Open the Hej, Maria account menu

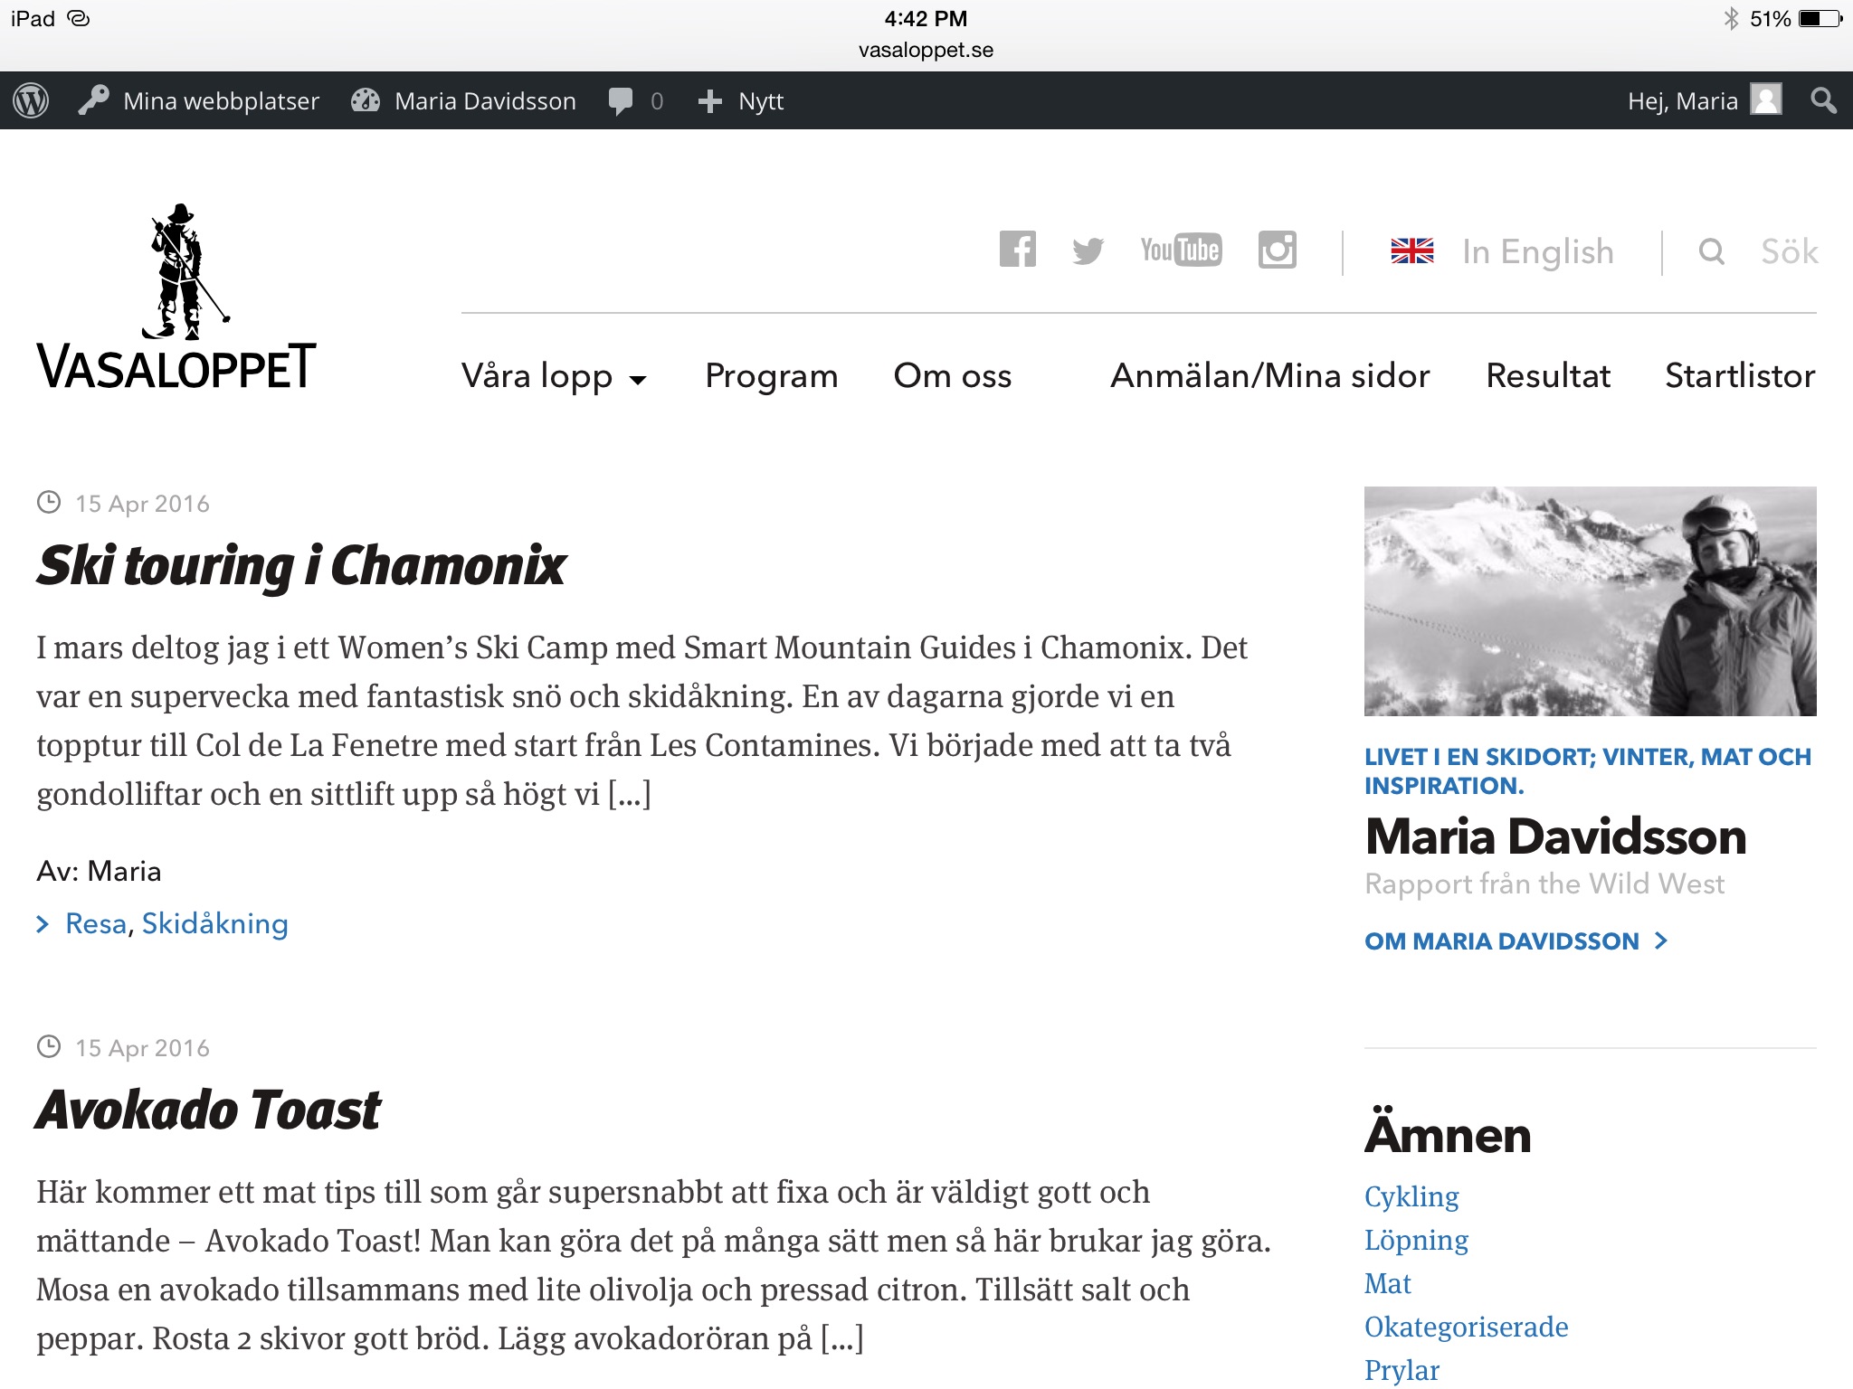[1682, 100]
